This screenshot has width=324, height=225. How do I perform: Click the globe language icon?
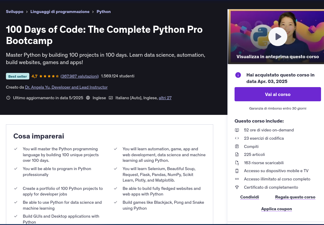pos(88,98)
